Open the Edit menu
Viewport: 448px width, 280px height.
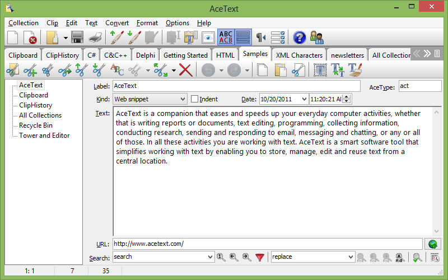72,23
